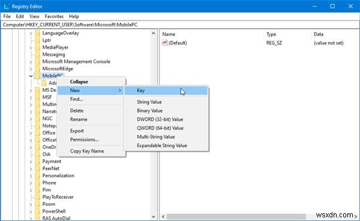Click the Lptr folder icon
The image size is (360, 221).
37,40
